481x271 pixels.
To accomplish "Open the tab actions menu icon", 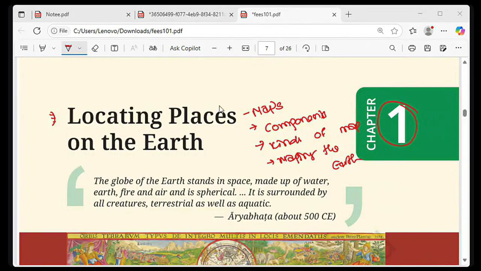I will (x=21, y=14).
